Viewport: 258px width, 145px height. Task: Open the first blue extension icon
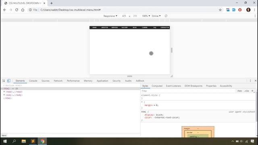pyautogui.click(x=228, y=10)
